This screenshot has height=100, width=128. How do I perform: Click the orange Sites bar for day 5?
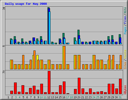click(x=23, y=62)
